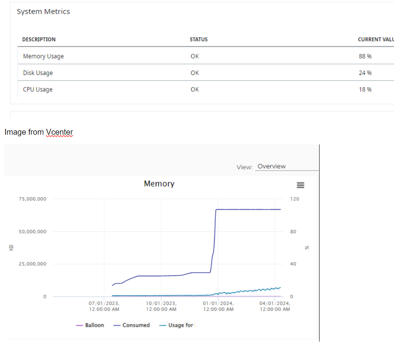
Task: Open the View Overview dropdown
Action: coord(287,167)
